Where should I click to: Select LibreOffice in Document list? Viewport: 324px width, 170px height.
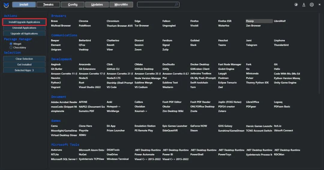pyautogui.click(x=253, y=102)
